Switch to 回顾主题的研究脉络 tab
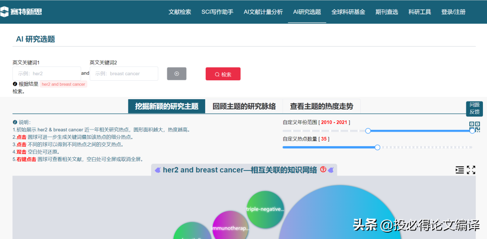This screenshot has height=239, width=487. [x=244, y=106]
